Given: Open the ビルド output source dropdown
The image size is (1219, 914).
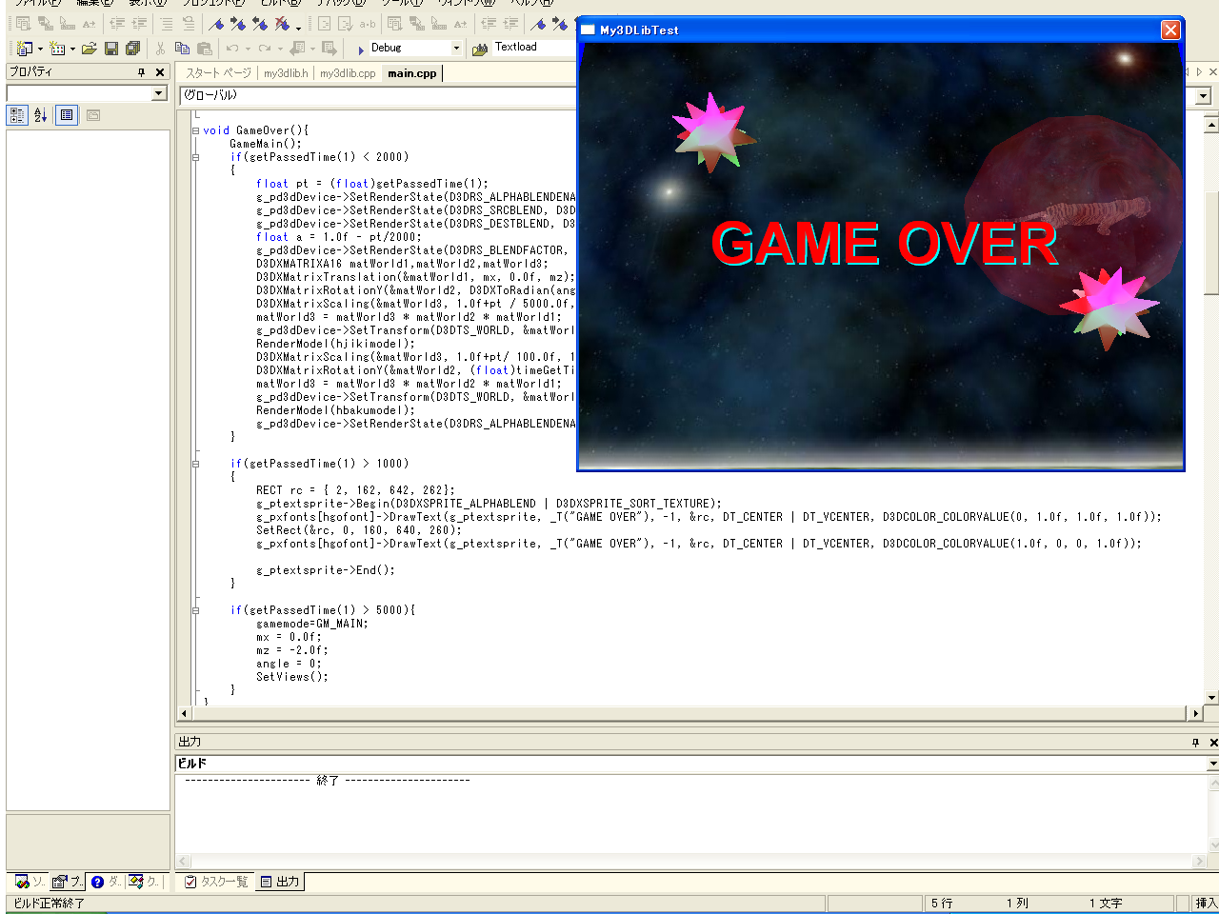Looking at the screenshot, I should (x=1212, y=764).
